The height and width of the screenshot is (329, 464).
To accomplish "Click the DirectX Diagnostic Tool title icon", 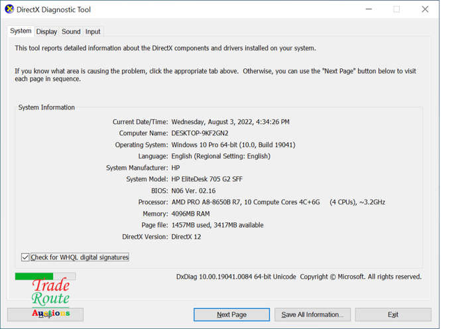I will pyautogui.click(x=9, y=9).
